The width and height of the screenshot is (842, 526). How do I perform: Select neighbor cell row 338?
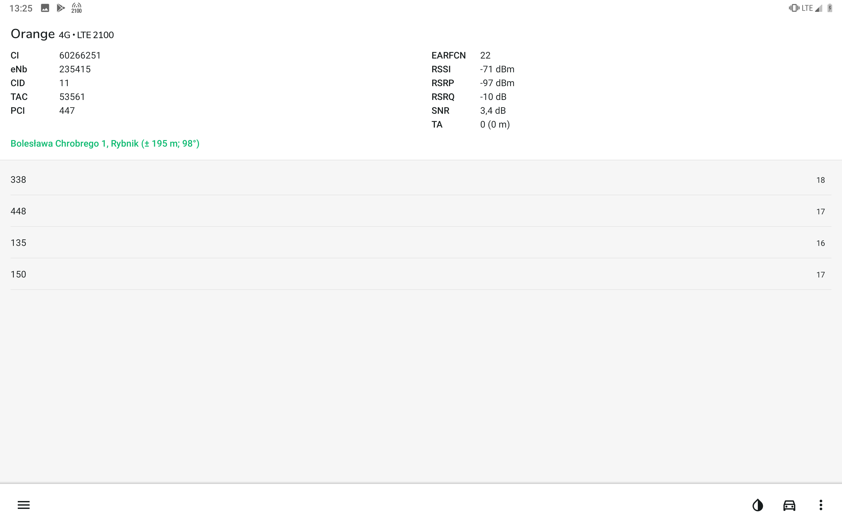tap(421, 179)
